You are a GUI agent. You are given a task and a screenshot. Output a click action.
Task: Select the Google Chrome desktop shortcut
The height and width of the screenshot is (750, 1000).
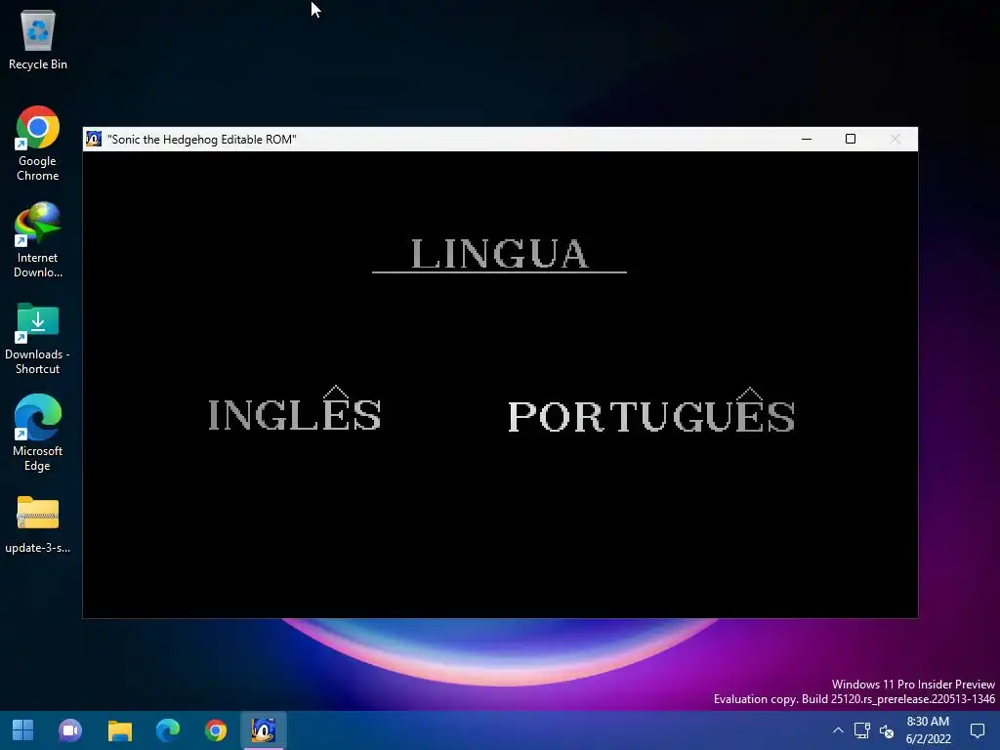(38, 145)
